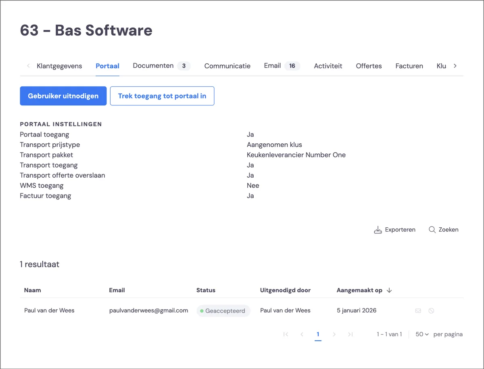
Task: Click the PORTAAL INSTELLINGEN heading
Action: tap(61, 124)
